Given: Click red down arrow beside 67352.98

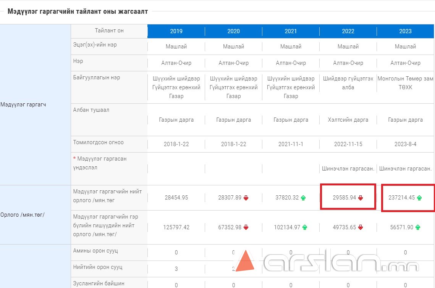Looking at the screenshot, I should click(x=246, y=227).
